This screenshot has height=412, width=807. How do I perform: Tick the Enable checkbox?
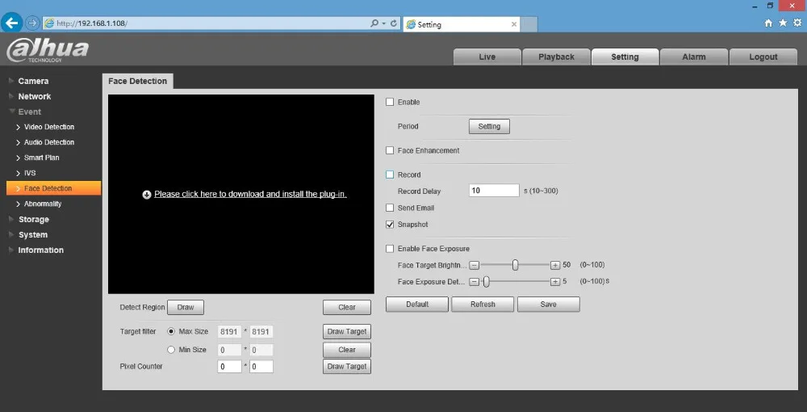(390, 102)
